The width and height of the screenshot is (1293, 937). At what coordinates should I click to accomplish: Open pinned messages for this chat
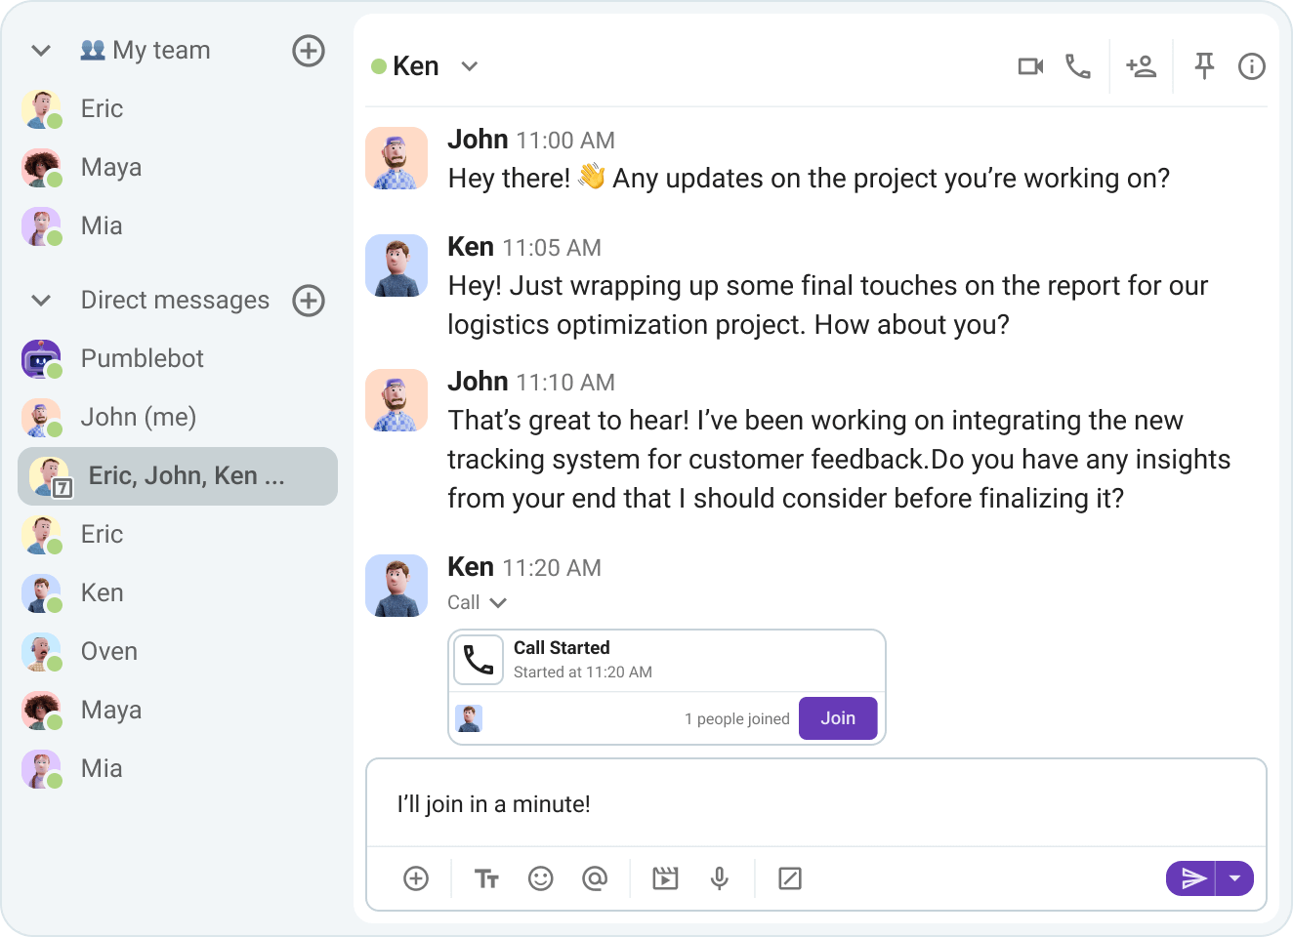(1204, 66)
